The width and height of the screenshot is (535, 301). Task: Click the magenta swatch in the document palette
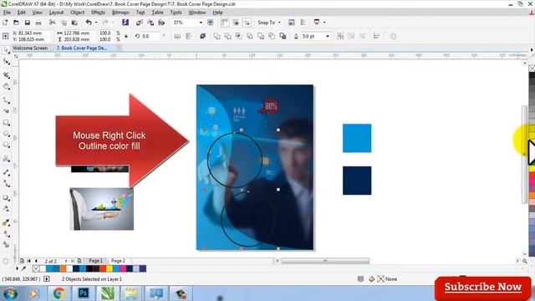[x=123, y=269]
